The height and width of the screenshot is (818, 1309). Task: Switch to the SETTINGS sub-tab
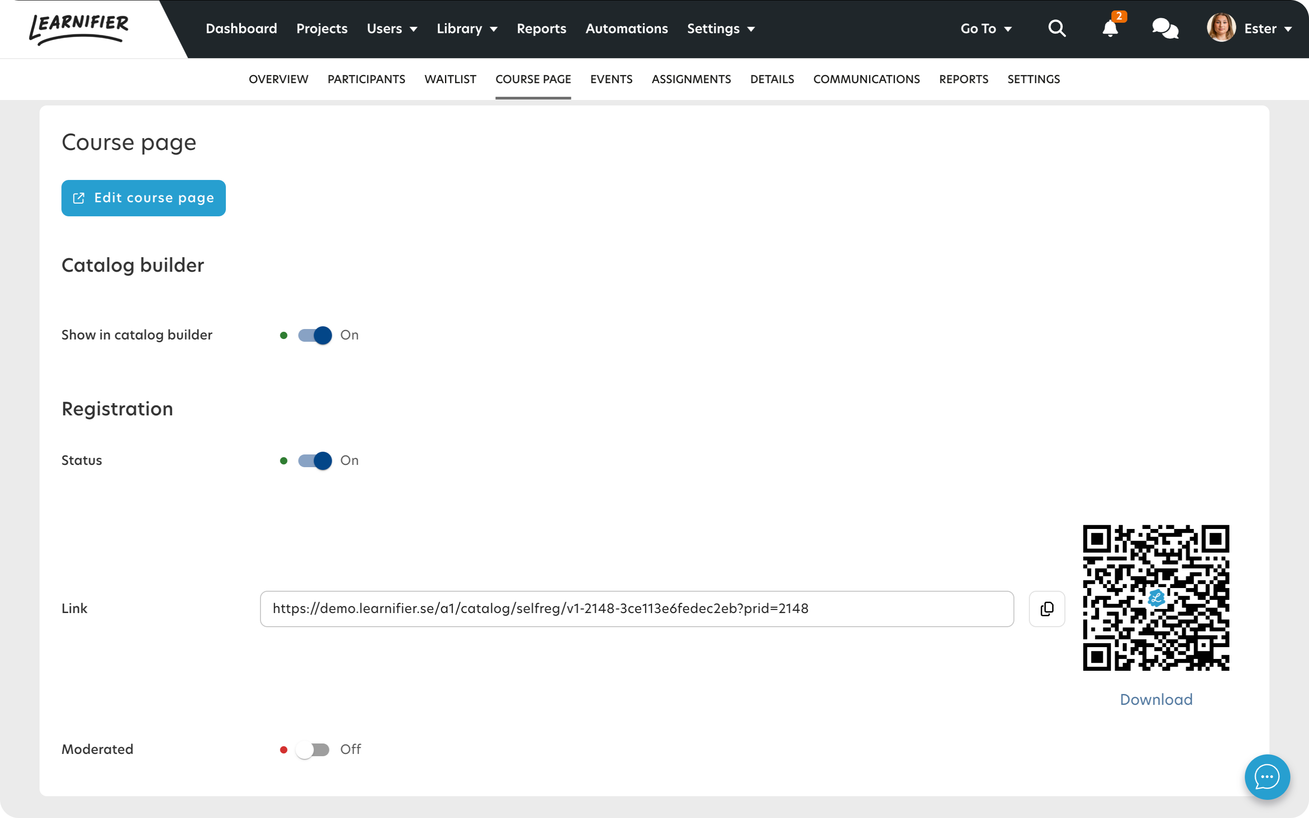[1033, 79]
